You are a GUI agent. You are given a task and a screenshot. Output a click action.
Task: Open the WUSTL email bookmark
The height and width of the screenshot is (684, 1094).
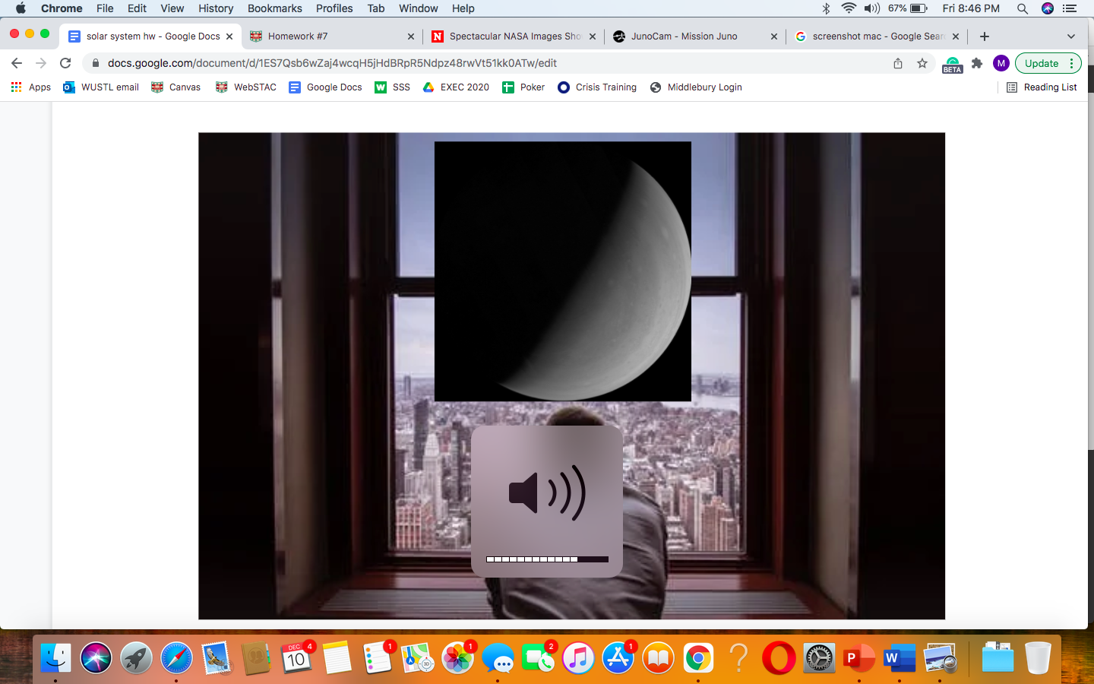[x=101, y=87]
